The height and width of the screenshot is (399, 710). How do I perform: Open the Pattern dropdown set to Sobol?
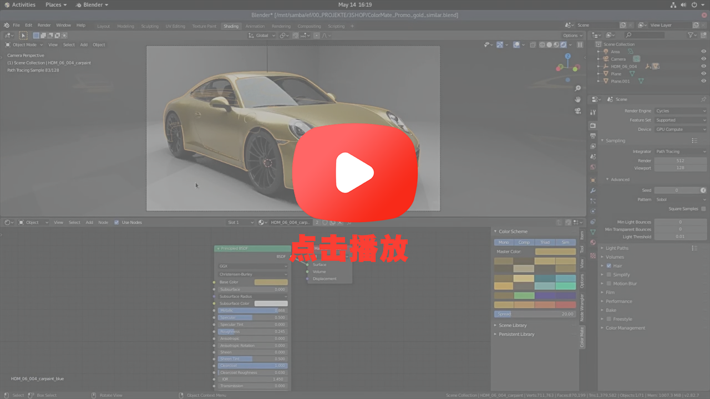pos(681,199)
